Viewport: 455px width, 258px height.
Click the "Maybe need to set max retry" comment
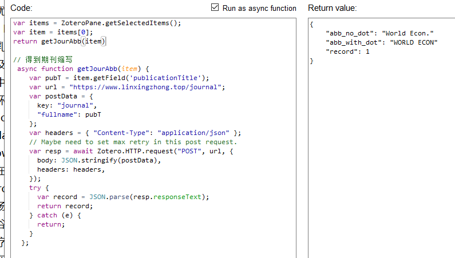133,142
